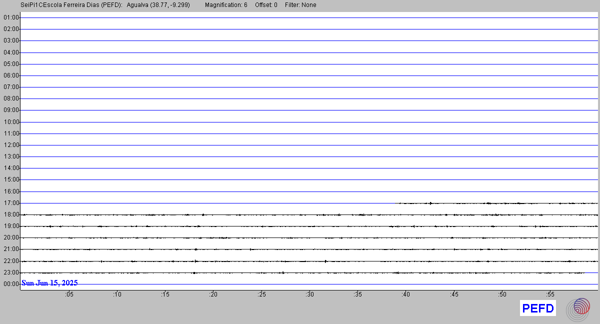
Task: Click the :45 minute axis label
Action: [454, 294]
